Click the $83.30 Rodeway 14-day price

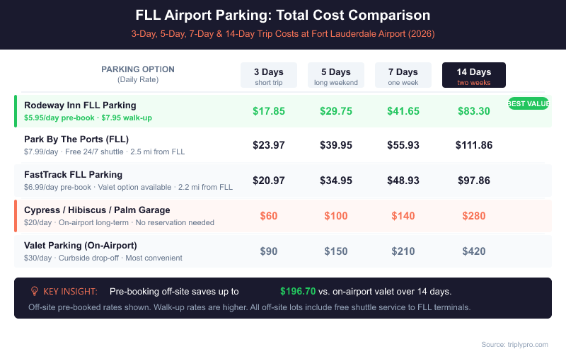pos(474,111)
